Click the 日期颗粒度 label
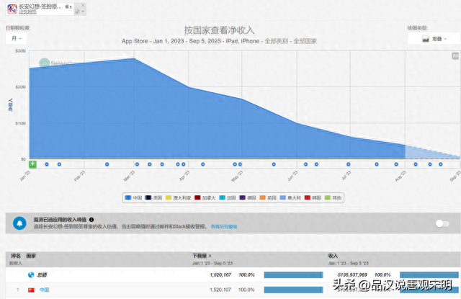The width and height of the screenshot is (461, 299). click(x=17, y=28)
